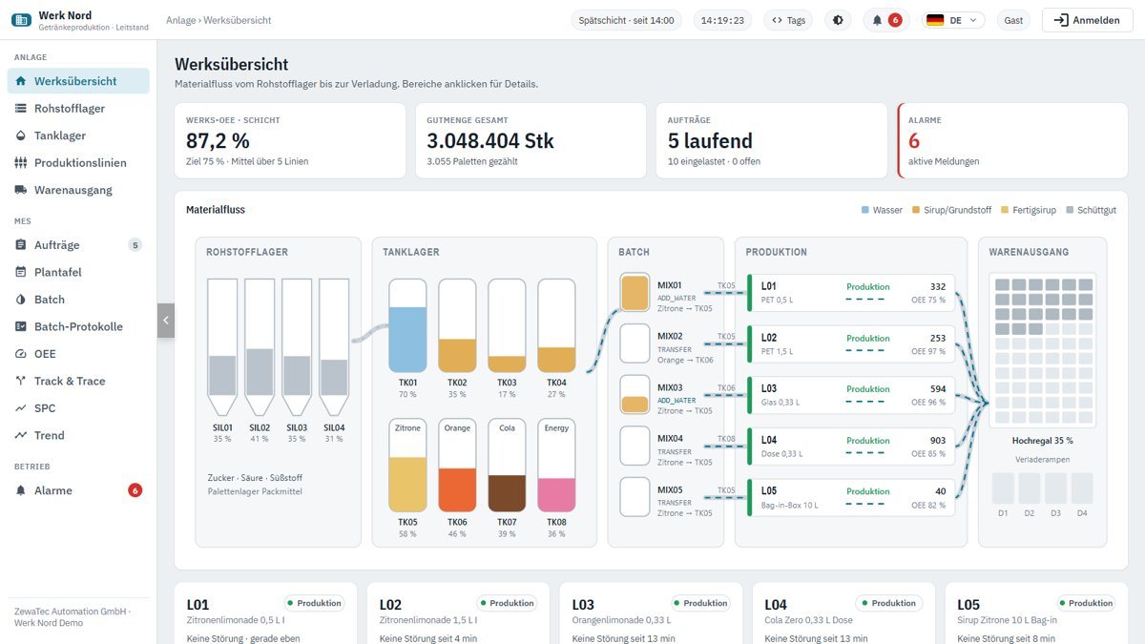Select MIX01 batch mixer vessel
This screenshot has height=644, width=1145.
coord(635,292)
